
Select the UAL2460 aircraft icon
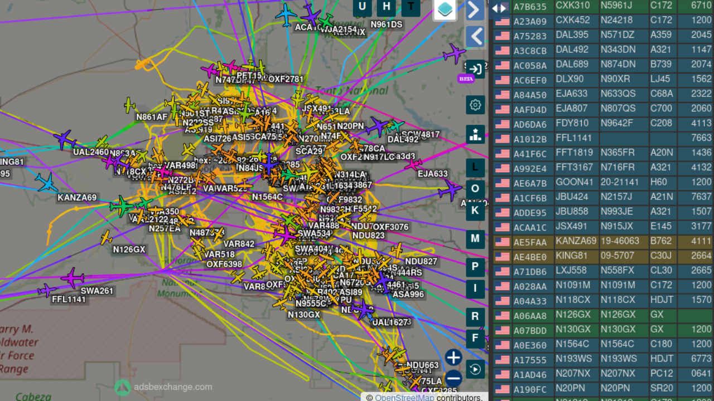65,139
